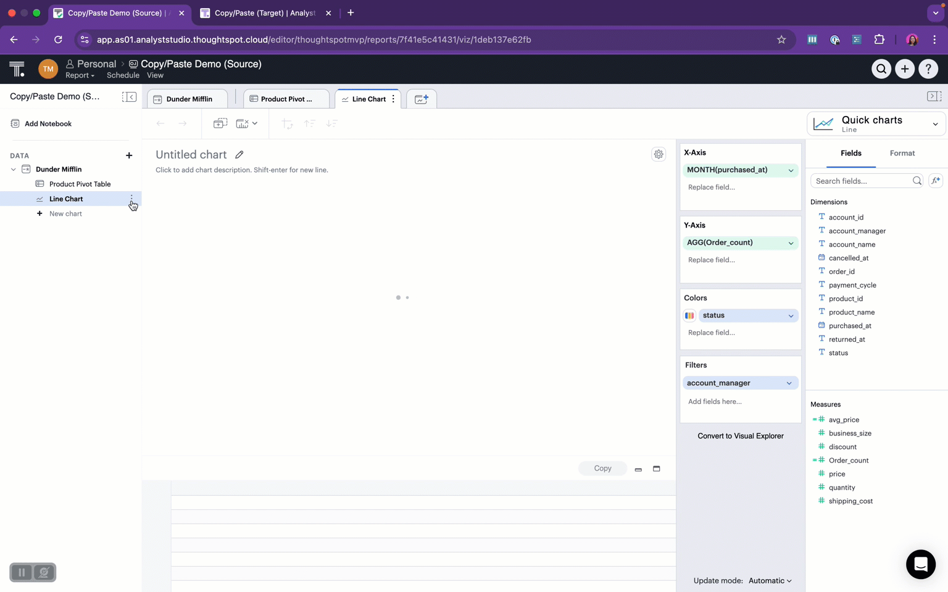Open help question mark icon
This screenshot has width=948, height=592.
(x=928, y=69)
